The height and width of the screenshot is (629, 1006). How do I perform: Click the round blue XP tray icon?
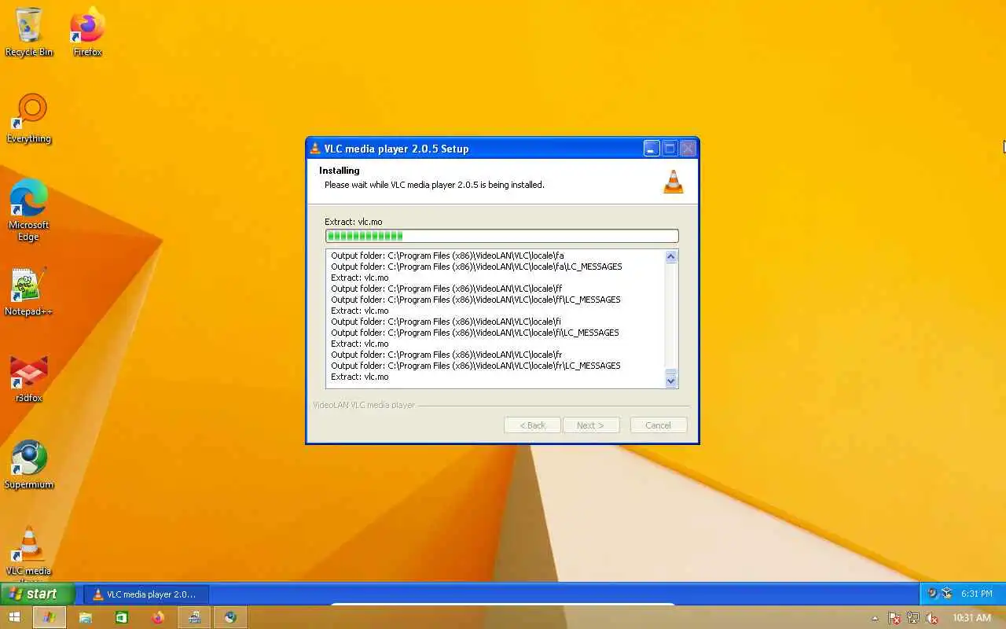[x=933, y=594]
